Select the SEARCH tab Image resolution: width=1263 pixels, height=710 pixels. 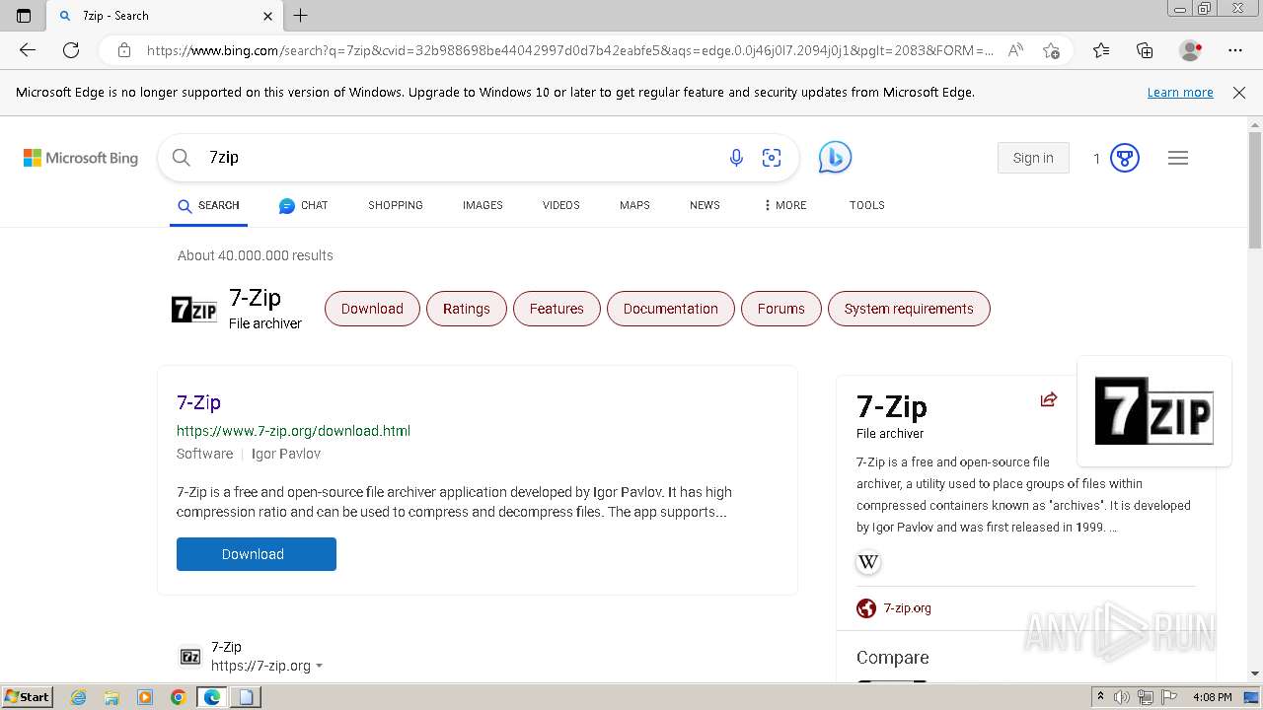click(208, 205)
